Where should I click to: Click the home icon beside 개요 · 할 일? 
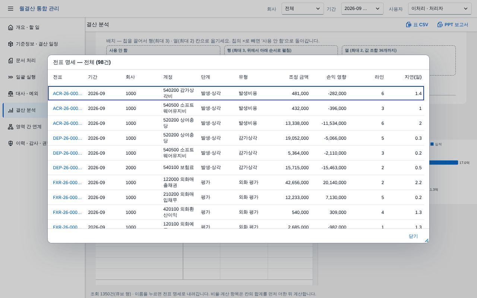point(10,28)
